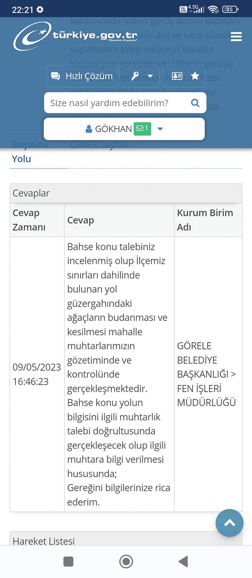Click the magnifier search icon
Image resolution: width=252 pixels, height=578 pixels.
195,103
